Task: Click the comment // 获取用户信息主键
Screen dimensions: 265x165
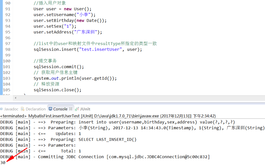Action: pos(55,73)
